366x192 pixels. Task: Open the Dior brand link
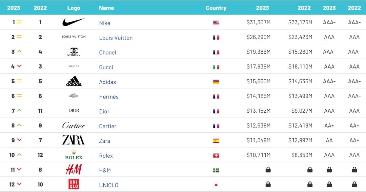tap(104, 111)
